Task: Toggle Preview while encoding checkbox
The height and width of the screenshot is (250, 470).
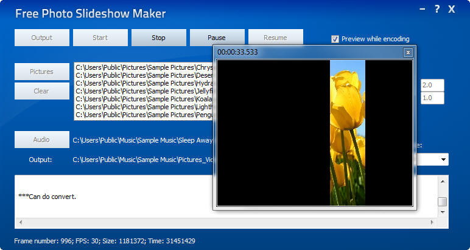Action: 335,39
